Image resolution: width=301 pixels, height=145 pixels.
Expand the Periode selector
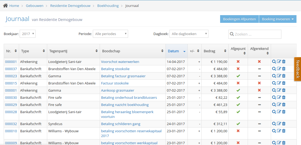pos(110,34)
